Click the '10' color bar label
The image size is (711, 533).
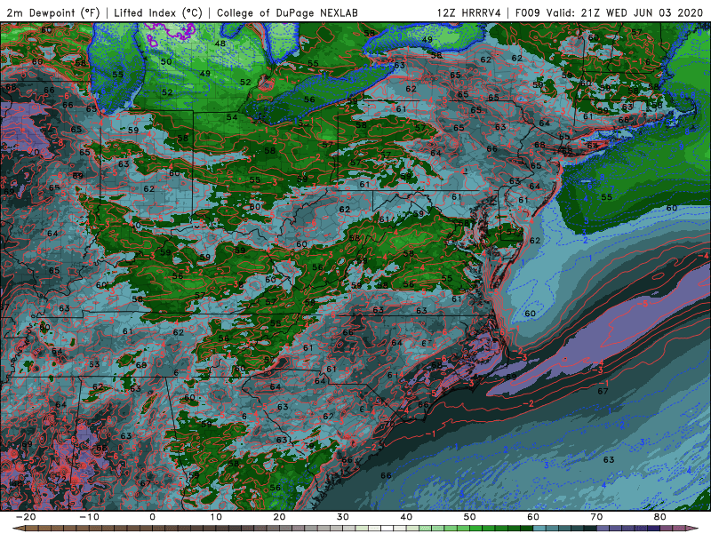(216, 517)
